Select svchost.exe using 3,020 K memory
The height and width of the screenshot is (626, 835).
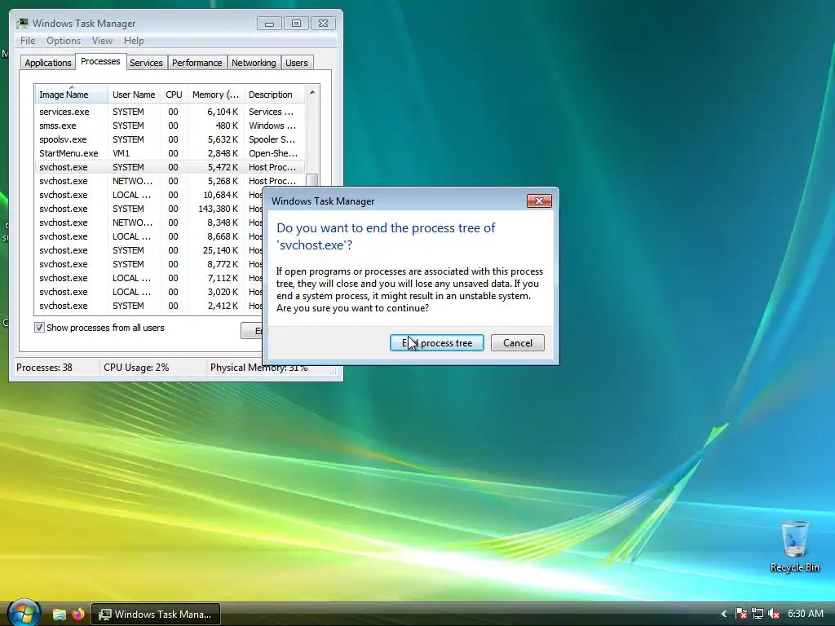click(x=149, y=292)
